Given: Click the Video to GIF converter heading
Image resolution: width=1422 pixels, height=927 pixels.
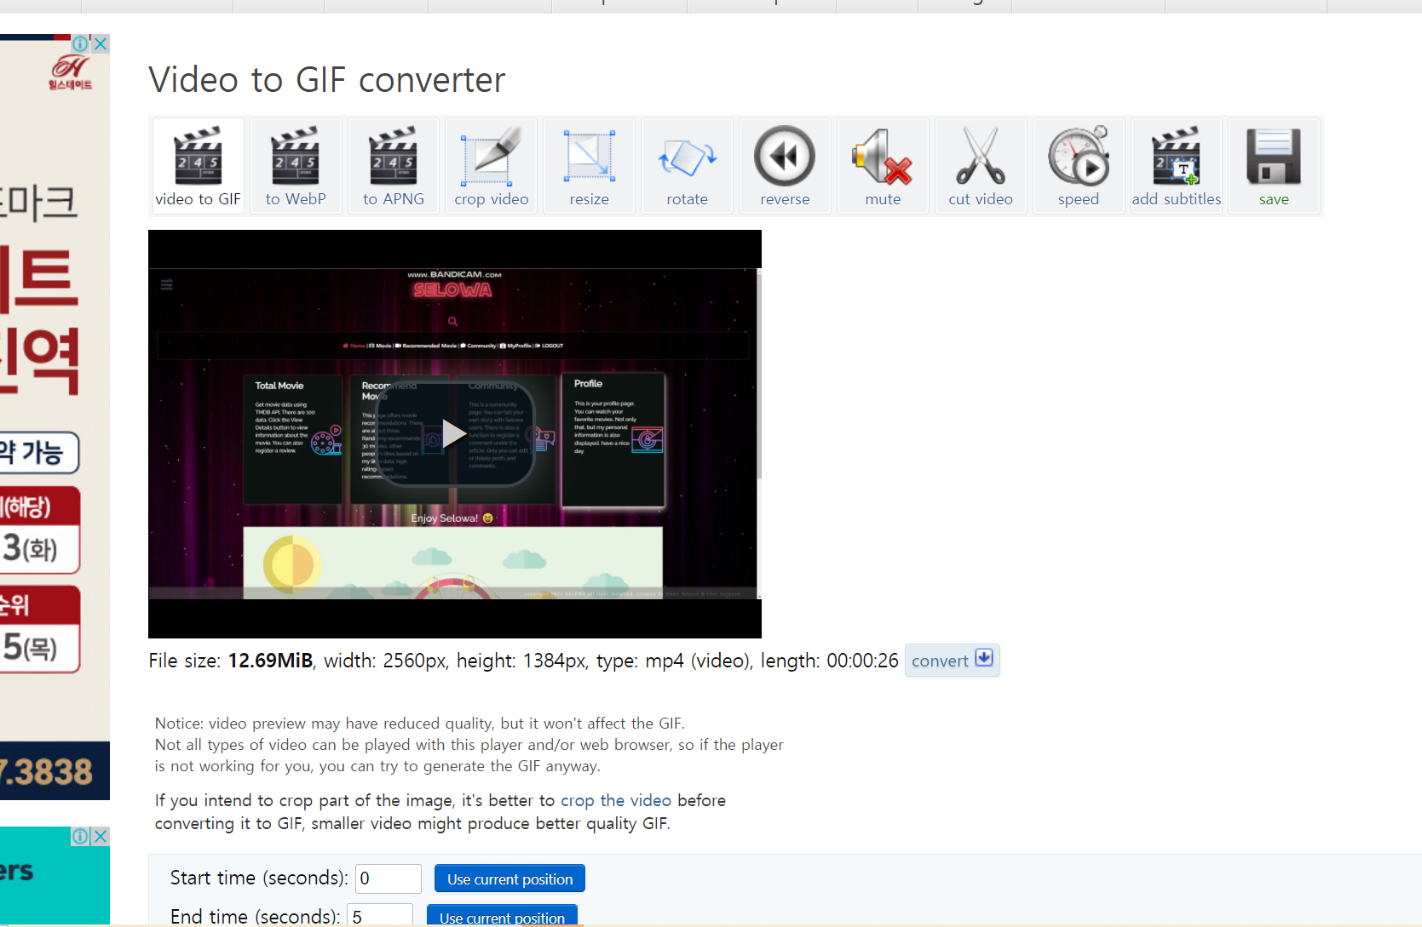Looking at the screenshot, I should tap(327, 80).
